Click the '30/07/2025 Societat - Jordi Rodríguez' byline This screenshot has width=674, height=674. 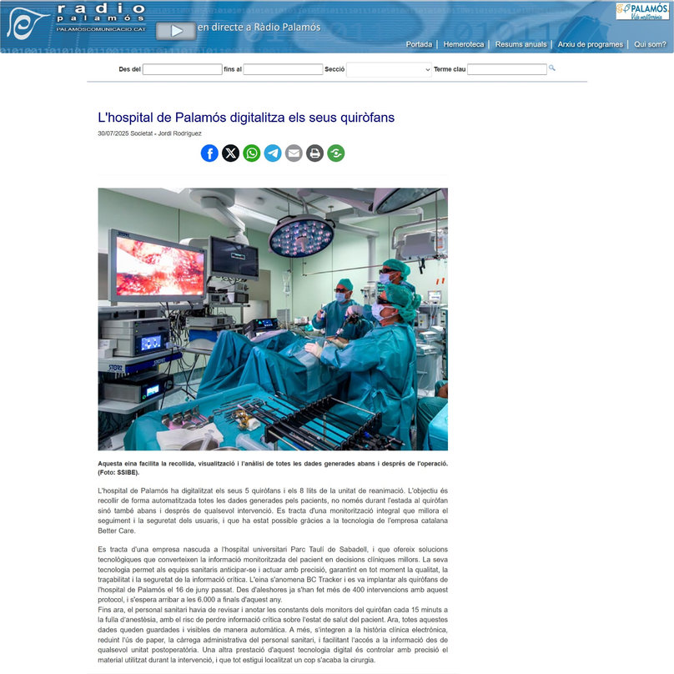point(149,133)
